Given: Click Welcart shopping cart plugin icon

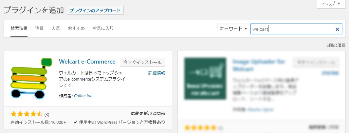Looking at the screenshot, I should [x=31, y=79].
